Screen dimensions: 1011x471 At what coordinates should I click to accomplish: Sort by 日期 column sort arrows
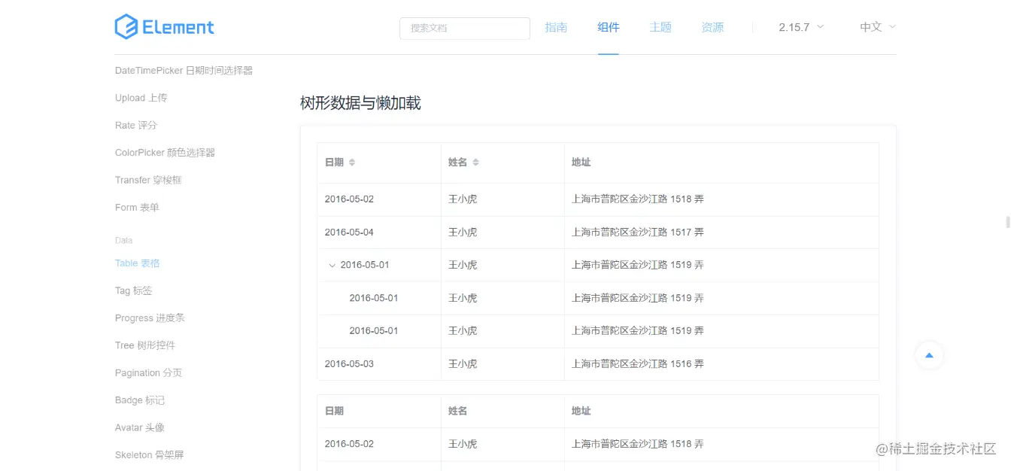click(x=352, y=163)
